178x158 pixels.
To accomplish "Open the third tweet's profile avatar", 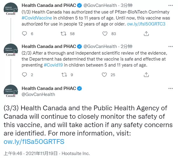I will click(x=11, y=92).
